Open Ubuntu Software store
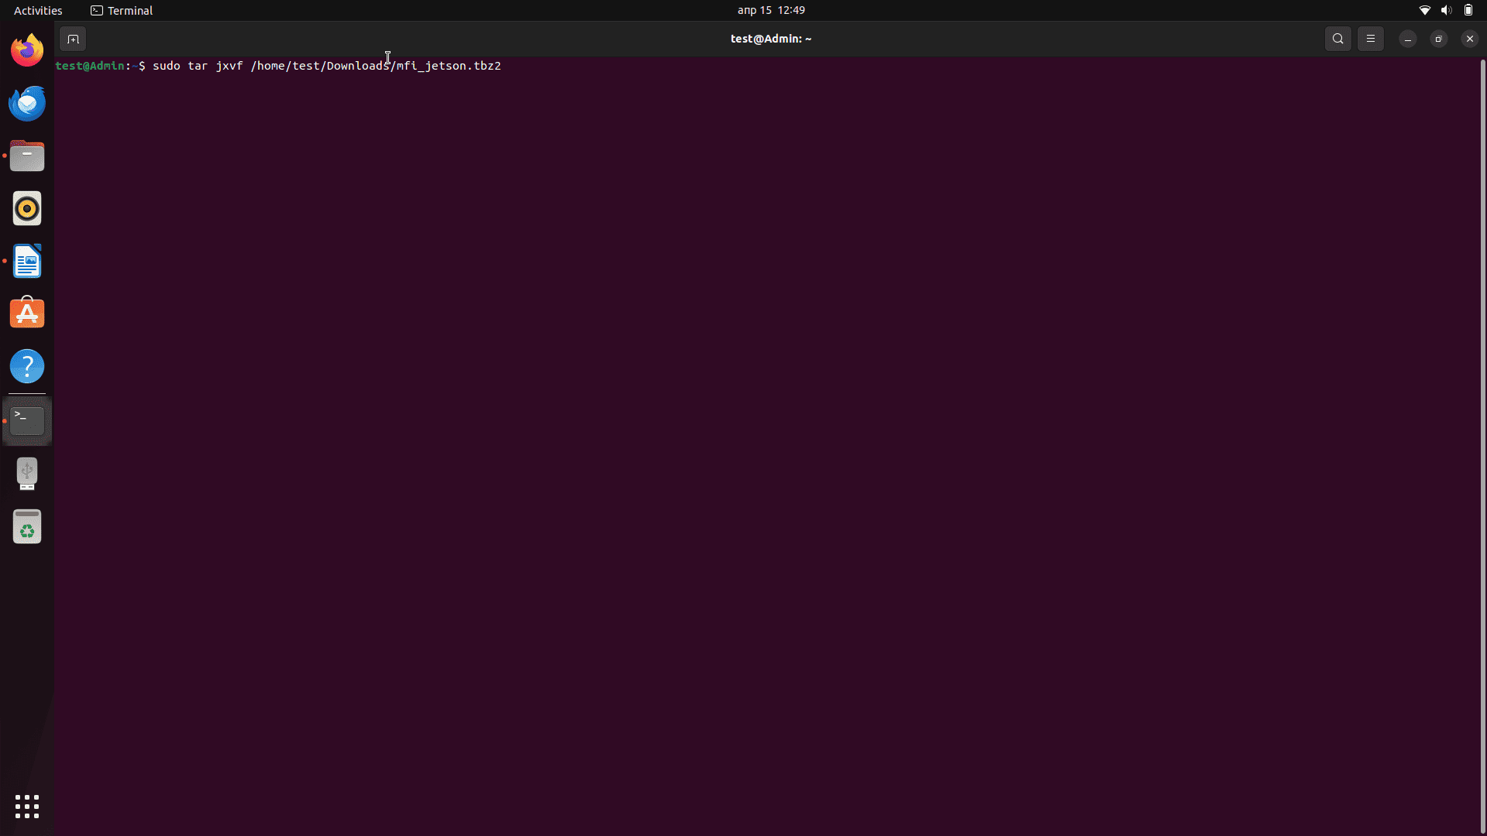Viewport: 1487px width, 836px height. pos(27,313)
